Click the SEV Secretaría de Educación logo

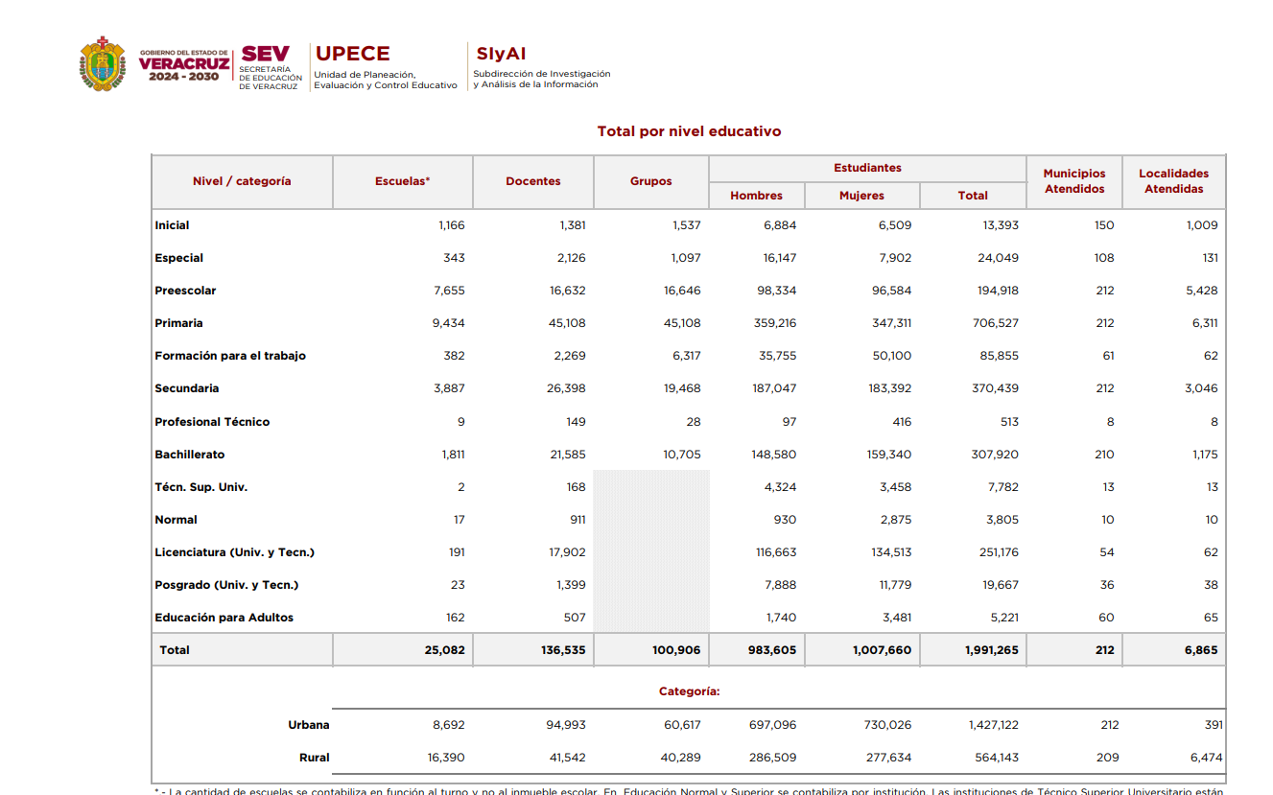[270, 67]
